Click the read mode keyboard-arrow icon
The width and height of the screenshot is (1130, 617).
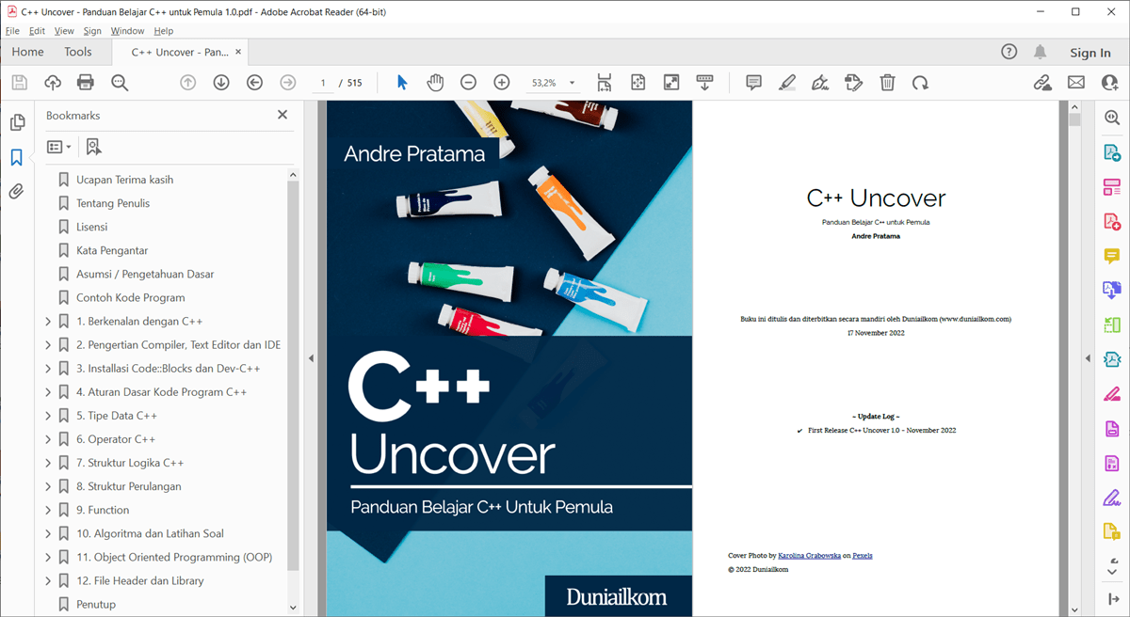tap(704, 83)
